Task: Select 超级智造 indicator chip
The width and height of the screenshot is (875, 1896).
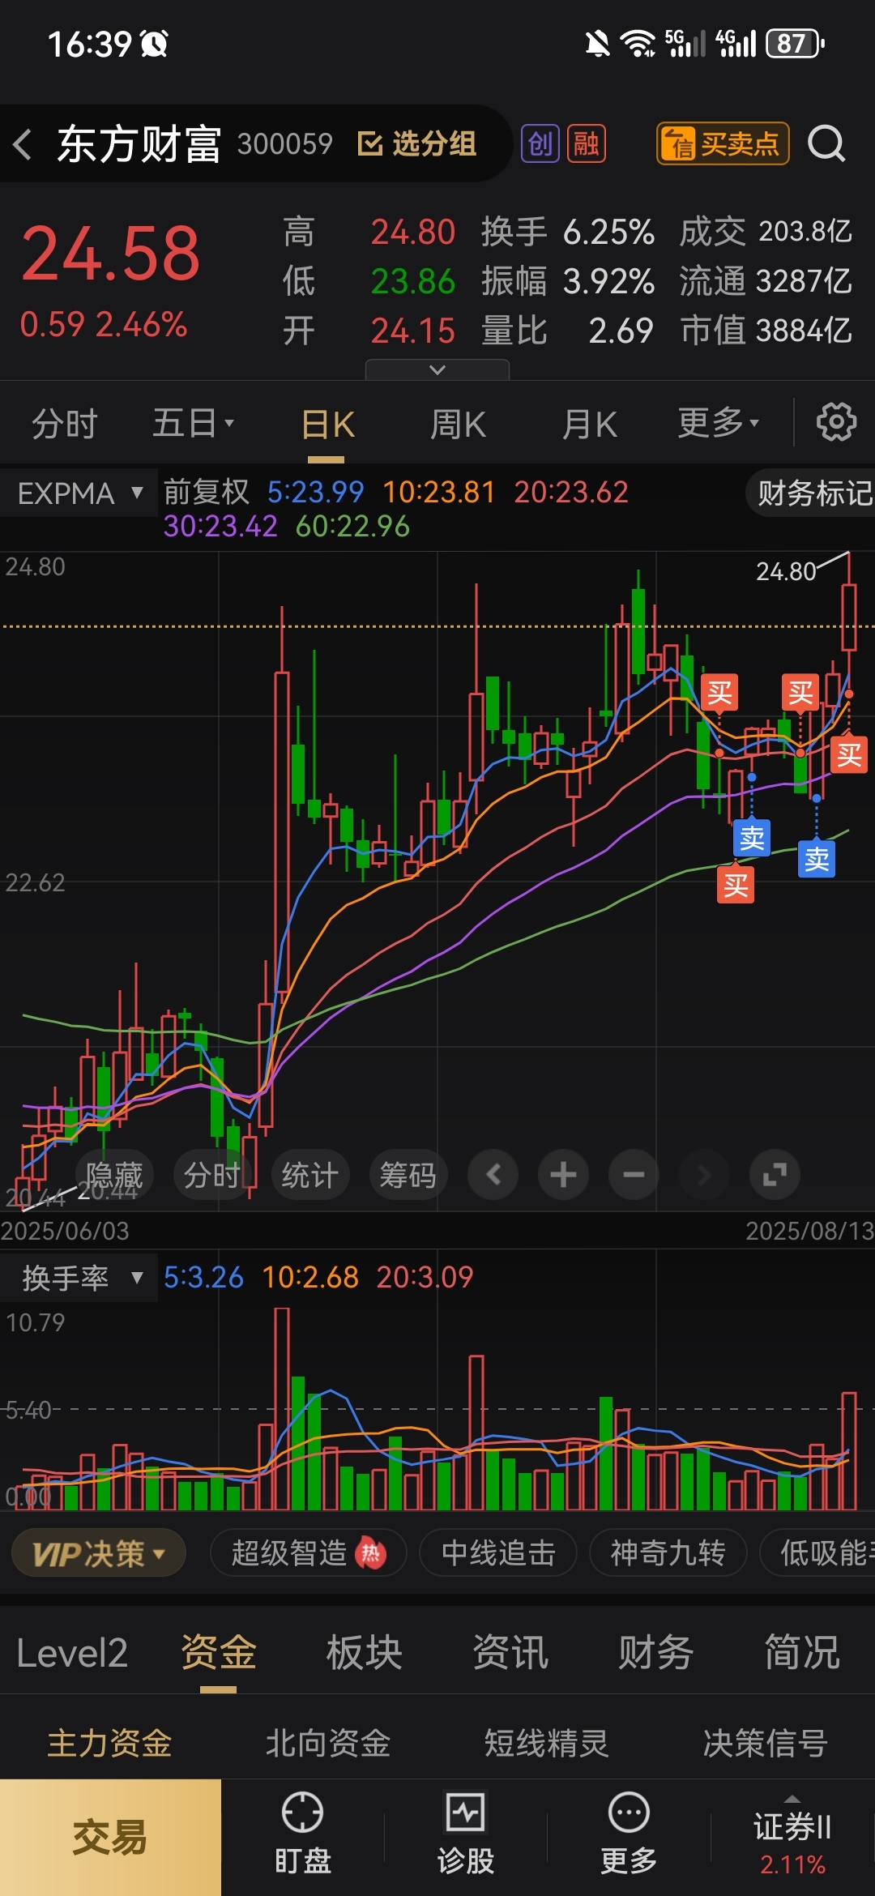Action: tap(308, 1553)
